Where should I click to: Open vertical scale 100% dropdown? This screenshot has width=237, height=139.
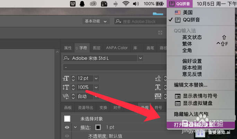96,87
